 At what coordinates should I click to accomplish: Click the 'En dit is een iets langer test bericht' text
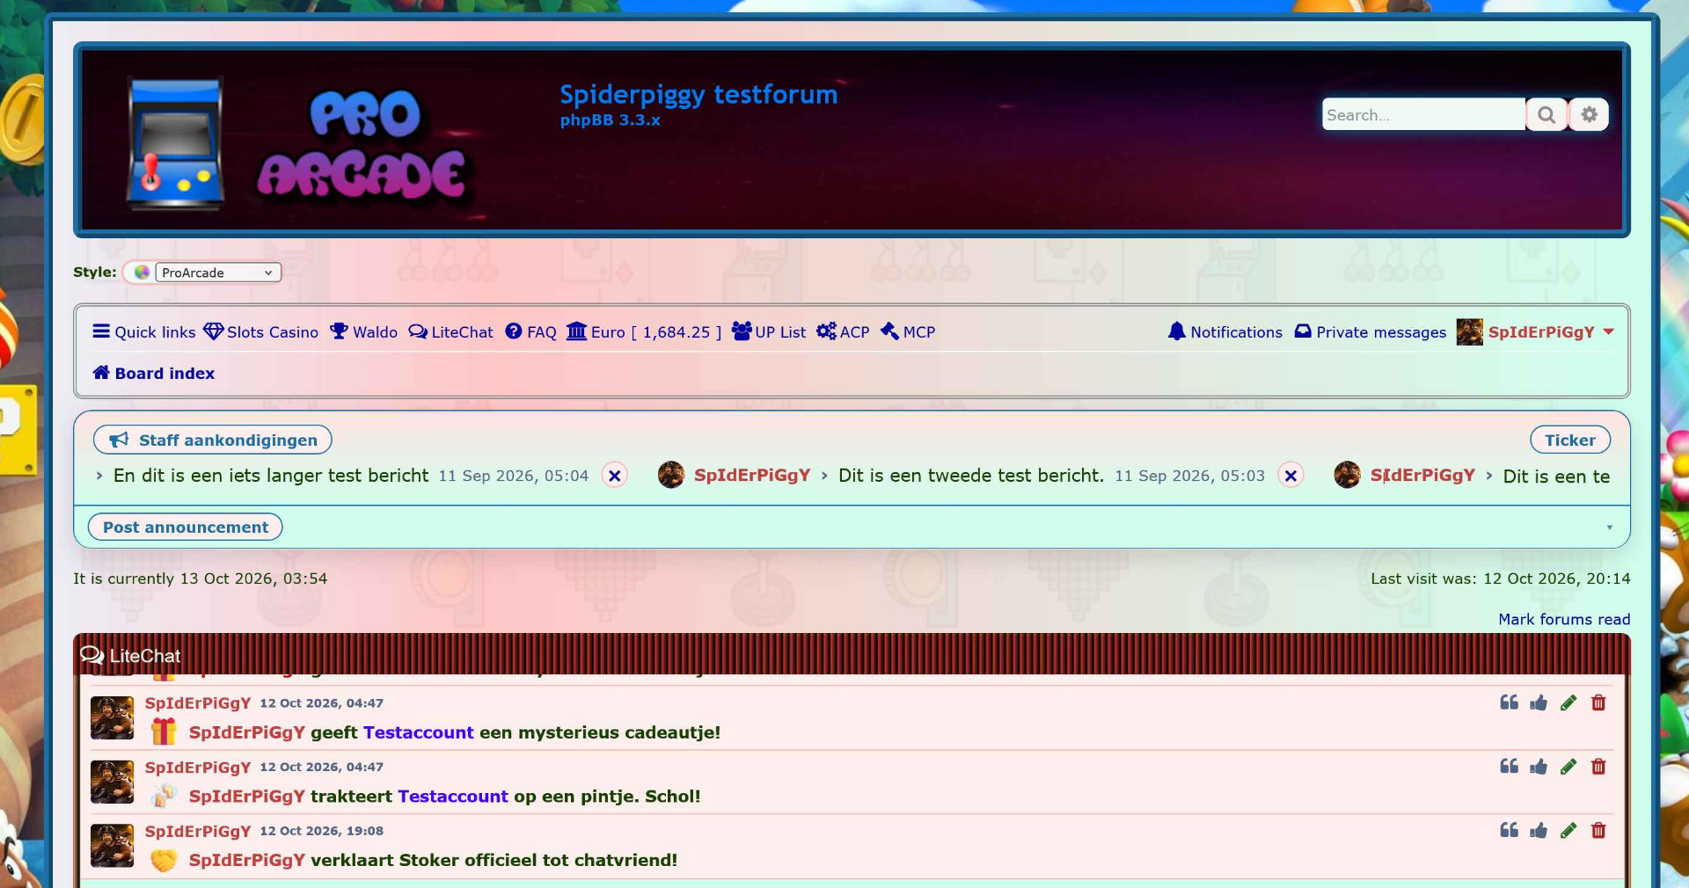point(271,476)
